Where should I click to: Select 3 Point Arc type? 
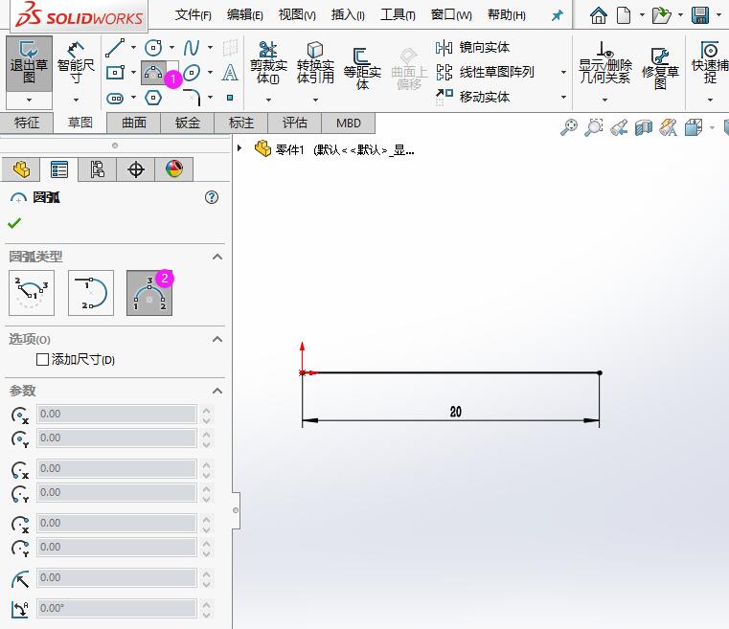pyautogui.click(x=149, y=293)
